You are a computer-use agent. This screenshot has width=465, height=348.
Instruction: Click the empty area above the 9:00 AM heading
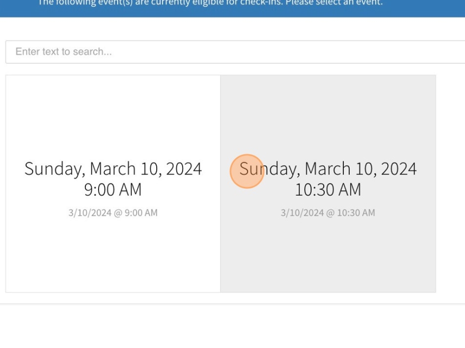113,118
